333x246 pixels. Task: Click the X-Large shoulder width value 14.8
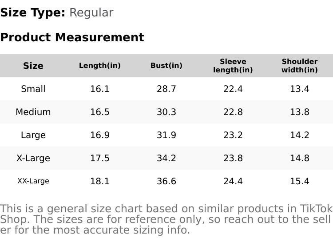pyautogui.click(x=300, y=158)
